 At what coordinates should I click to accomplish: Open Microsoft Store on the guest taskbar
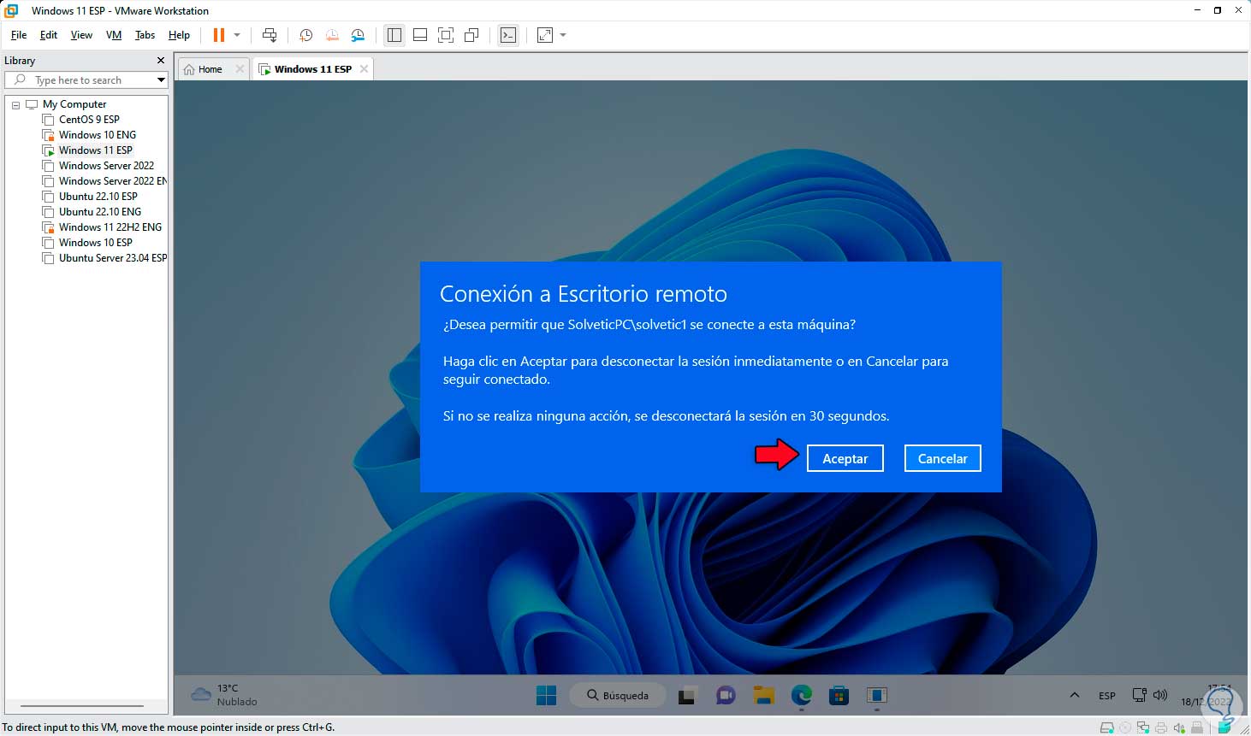839,696
